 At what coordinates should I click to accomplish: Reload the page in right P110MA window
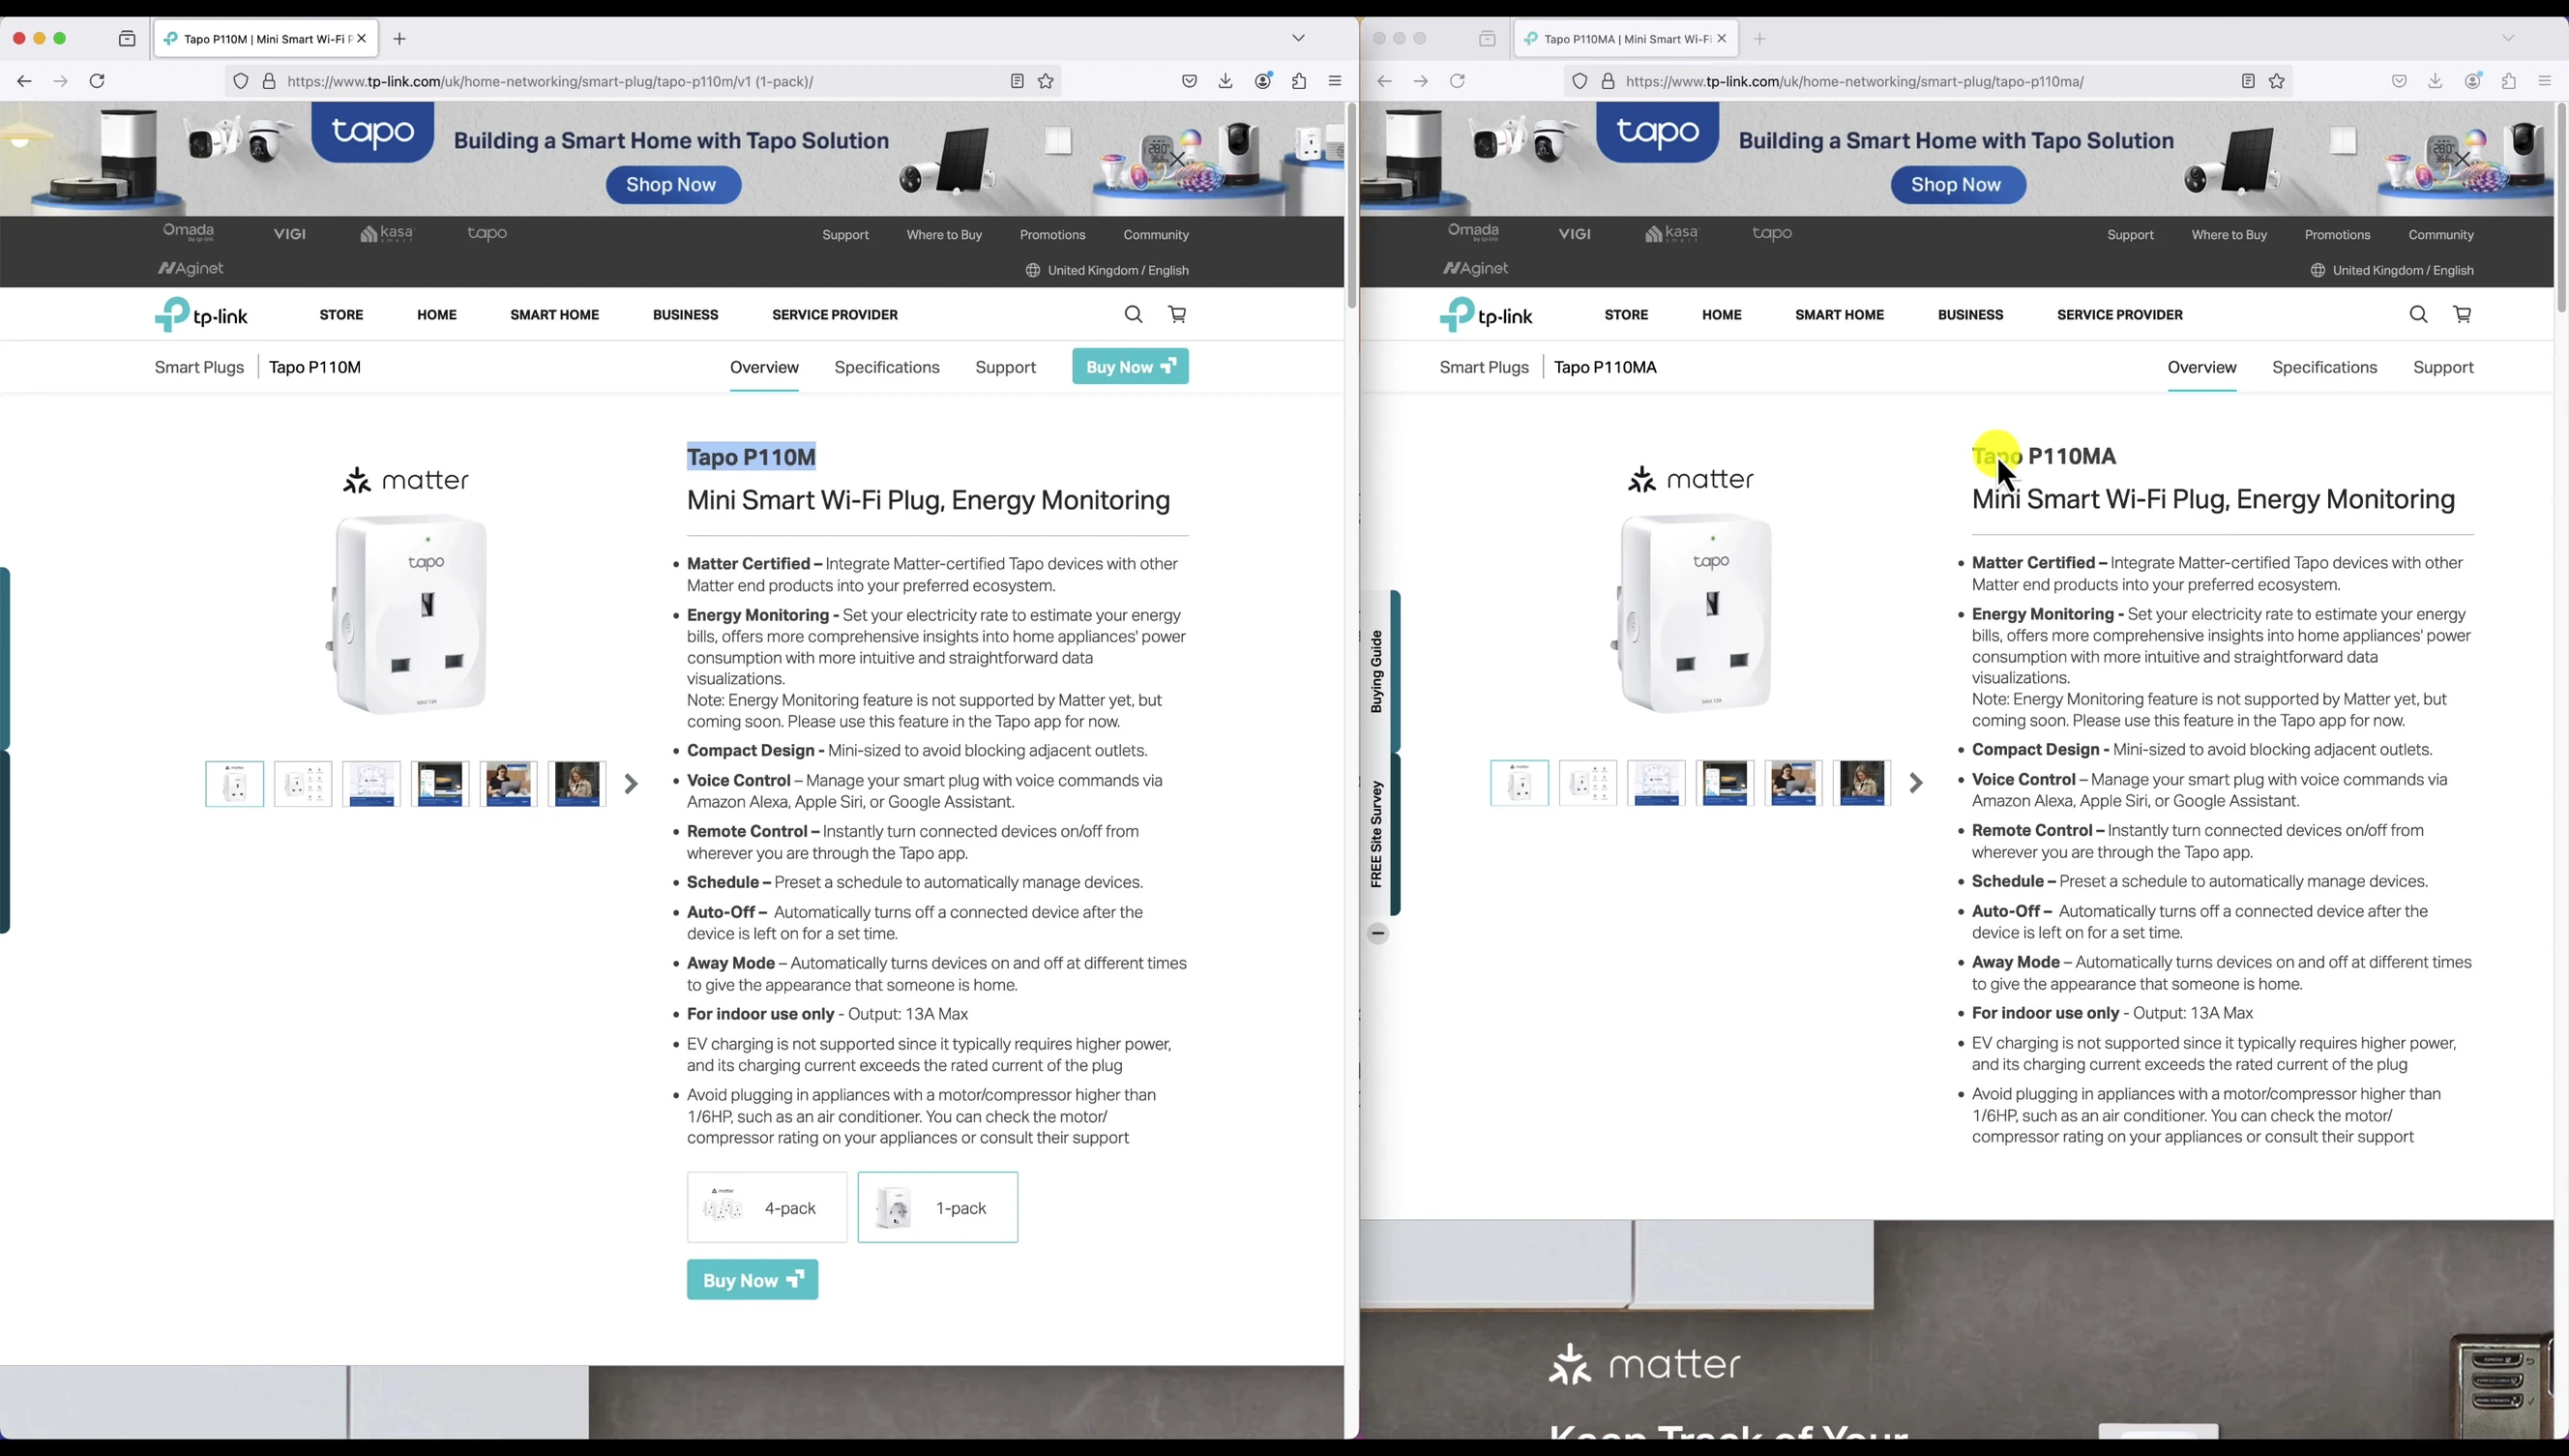[1458, 81]
